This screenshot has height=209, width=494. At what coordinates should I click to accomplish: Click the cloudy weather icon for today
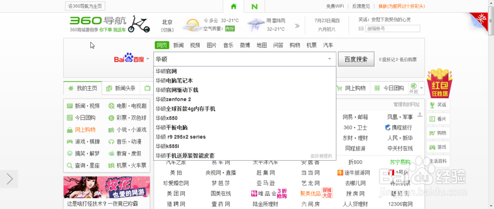point(192,25)
